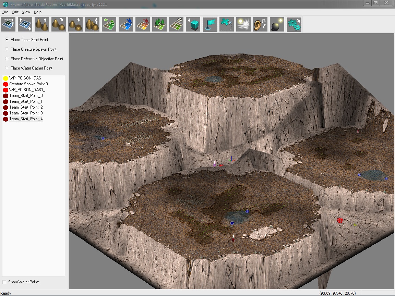Select WP_POISON_GAS in the points list

click(x=25, y=78)
